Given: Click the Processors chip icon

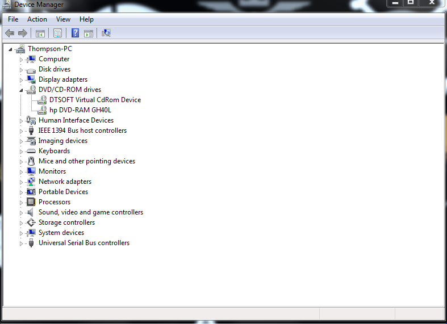Looking at the screenshot, I should 31,202.
